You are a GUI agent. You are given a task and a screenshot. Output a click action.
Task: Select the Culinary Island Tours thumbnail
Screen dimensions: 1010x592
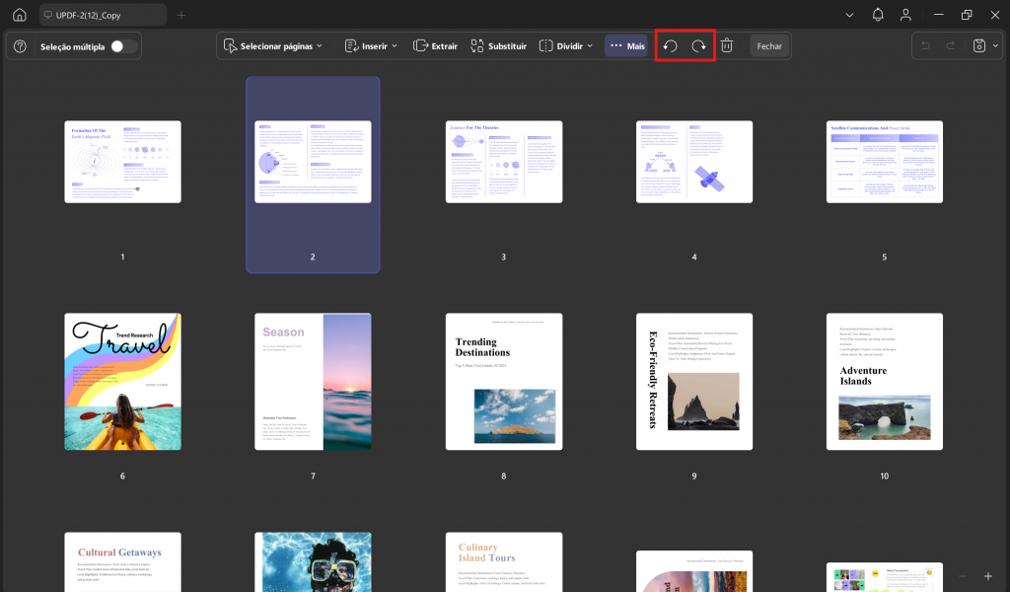504,561
